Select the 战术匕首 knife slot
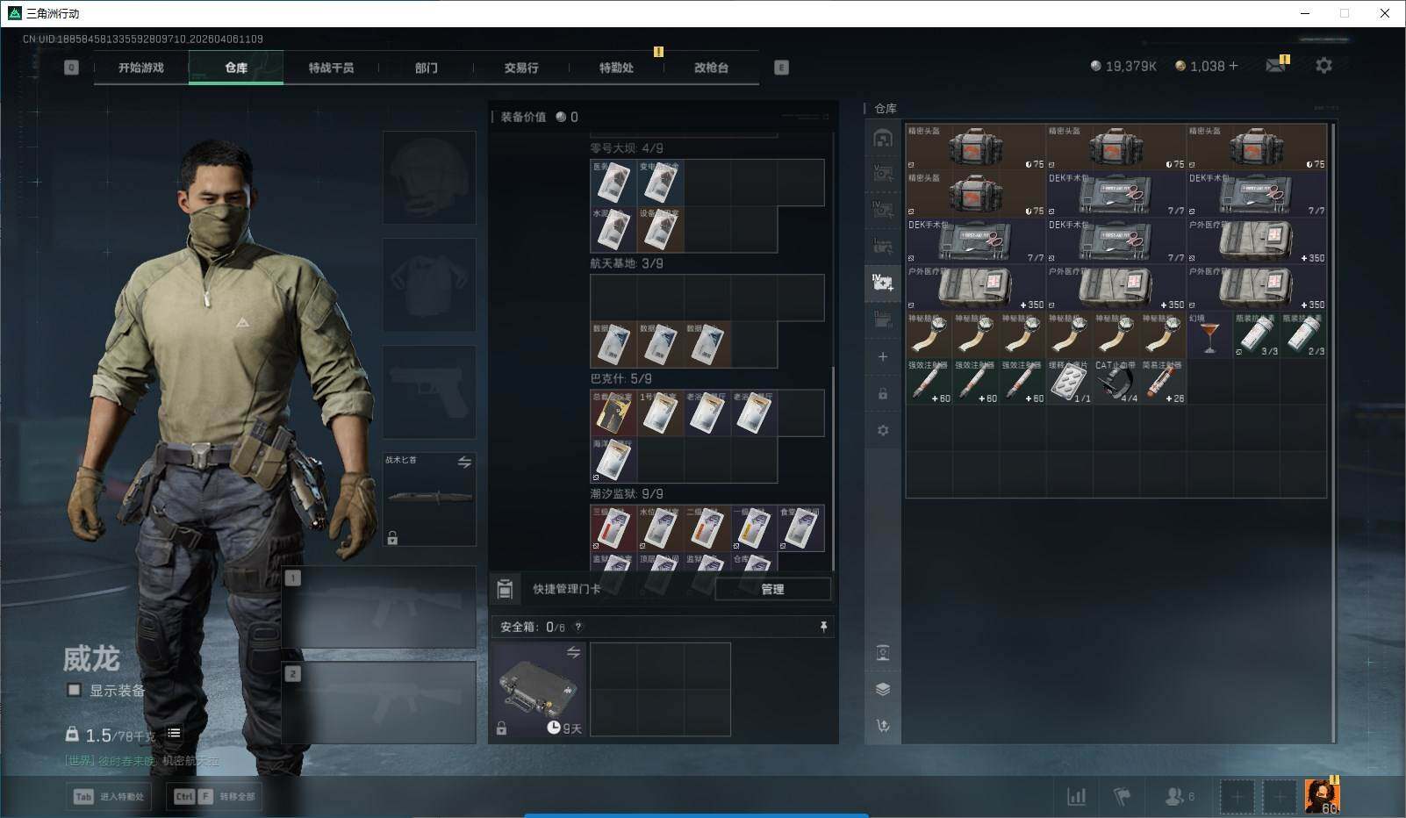The width and height of the screenshot is (1406, 818). (429, 499)
